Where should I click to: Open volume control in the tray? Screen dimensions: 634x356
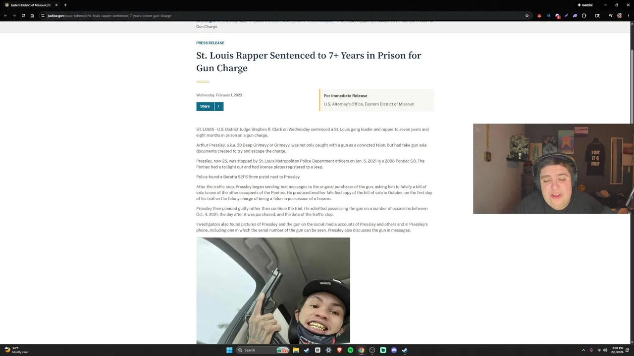pos(605,350)
